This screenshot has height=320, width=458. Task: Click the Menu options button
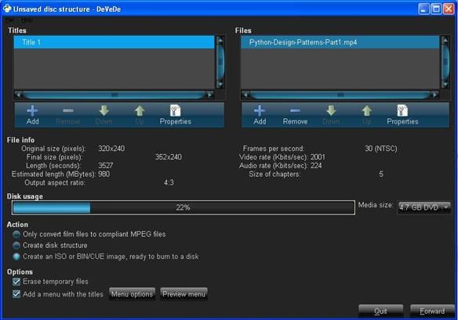(x=132, y=294)
